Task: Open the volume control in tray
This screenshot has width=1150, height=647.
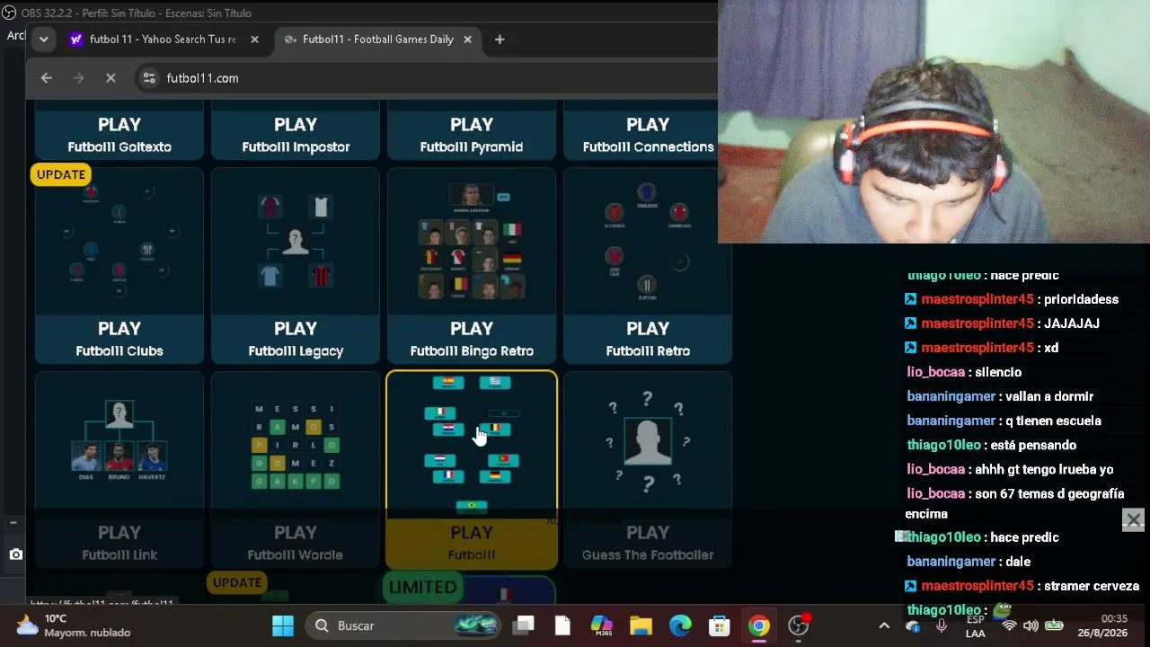Action: pyautogui.click(x=1031, y=626)
